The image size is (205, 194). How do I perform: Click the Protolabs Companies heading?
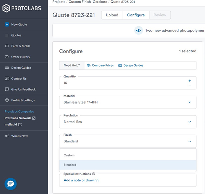(19, 111)
